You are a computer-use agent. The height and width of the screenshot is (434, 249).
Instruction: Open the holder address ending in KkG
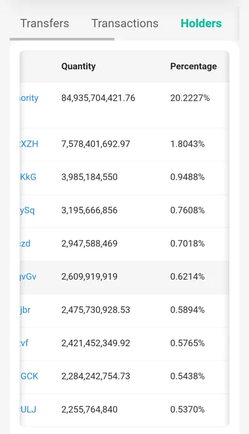click(28, 177)
